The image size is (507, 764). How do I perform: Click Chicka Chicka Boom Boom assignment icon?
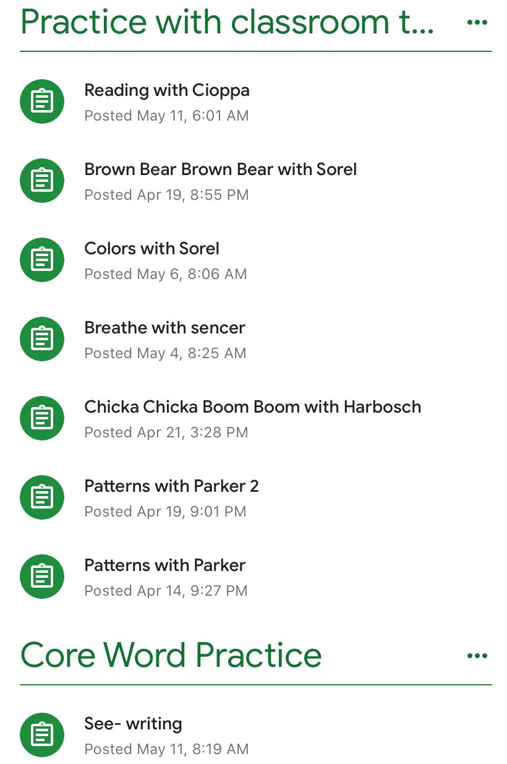(42, 418)
